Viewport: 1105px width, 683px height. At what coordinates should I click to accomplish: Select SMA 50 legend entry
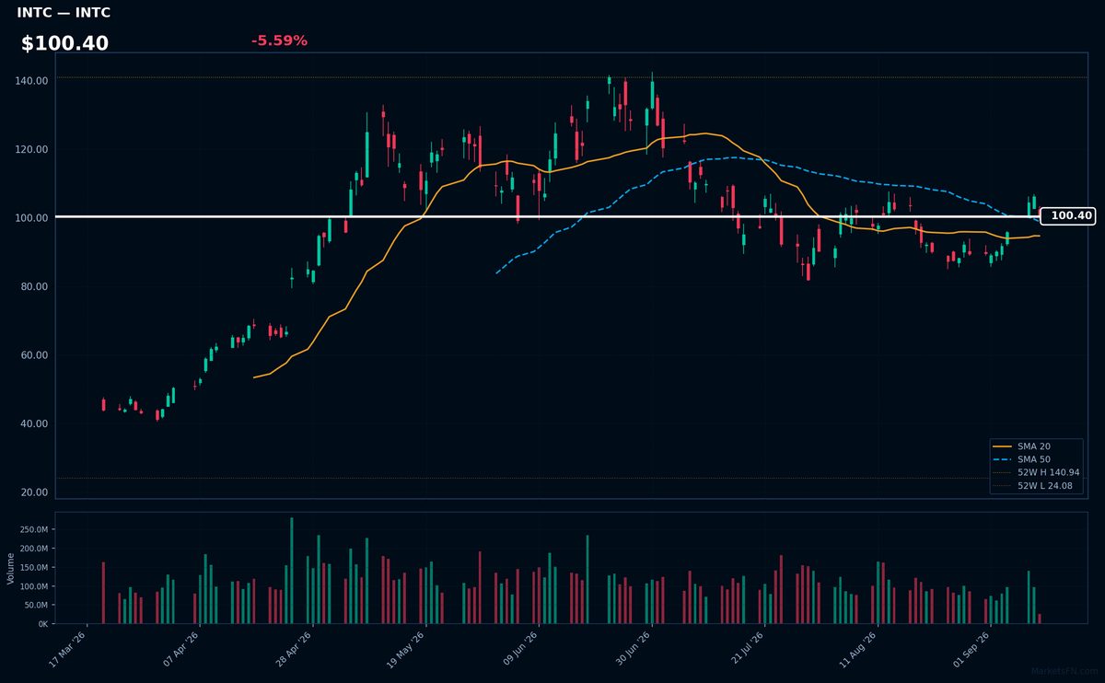(x=1034, y=459)
